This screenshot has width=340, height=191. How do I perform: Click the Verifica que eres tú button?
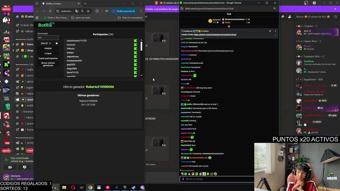point(124,11)
